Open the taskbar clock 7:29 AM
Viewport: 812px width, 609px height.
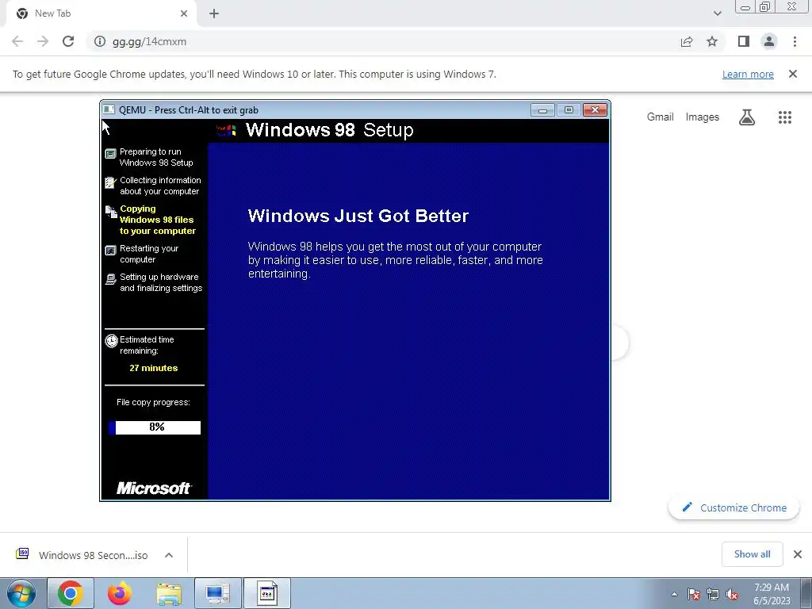click(x=772, y=594)
